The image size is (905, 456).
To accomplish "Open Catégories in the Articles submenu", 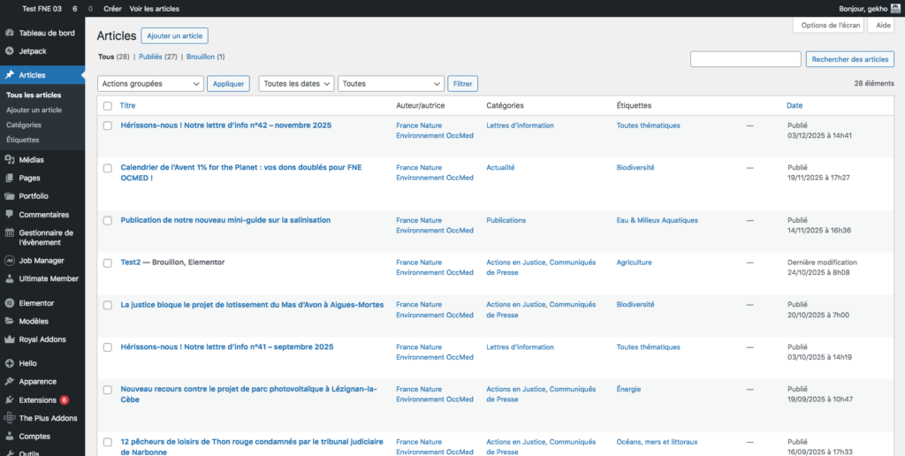I will [24, 125].
